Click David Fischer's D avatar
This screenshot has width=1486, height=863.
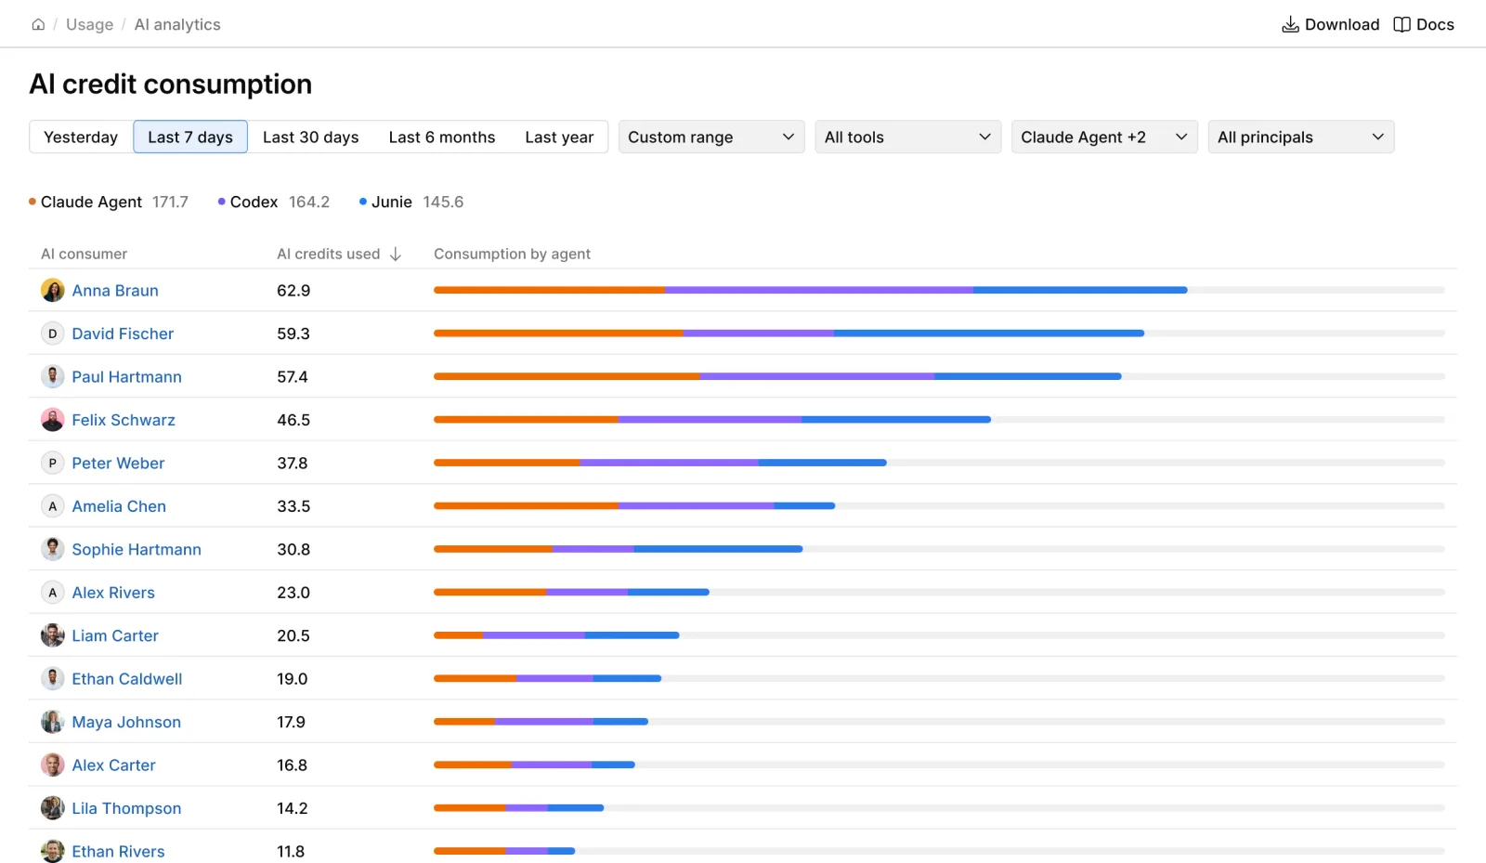(53, 333)
